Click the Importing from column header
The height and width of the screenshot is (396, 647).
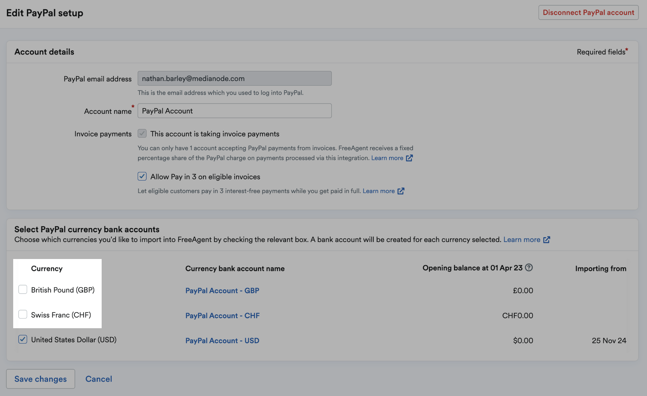(601, 269)
